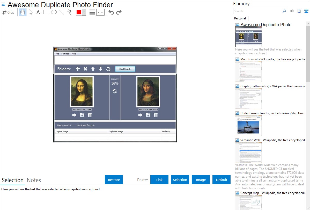Image resolution: width=310 pixels, height=210 pixels.
Task: Switch to the Notes tab
Action: coord(34,180)
